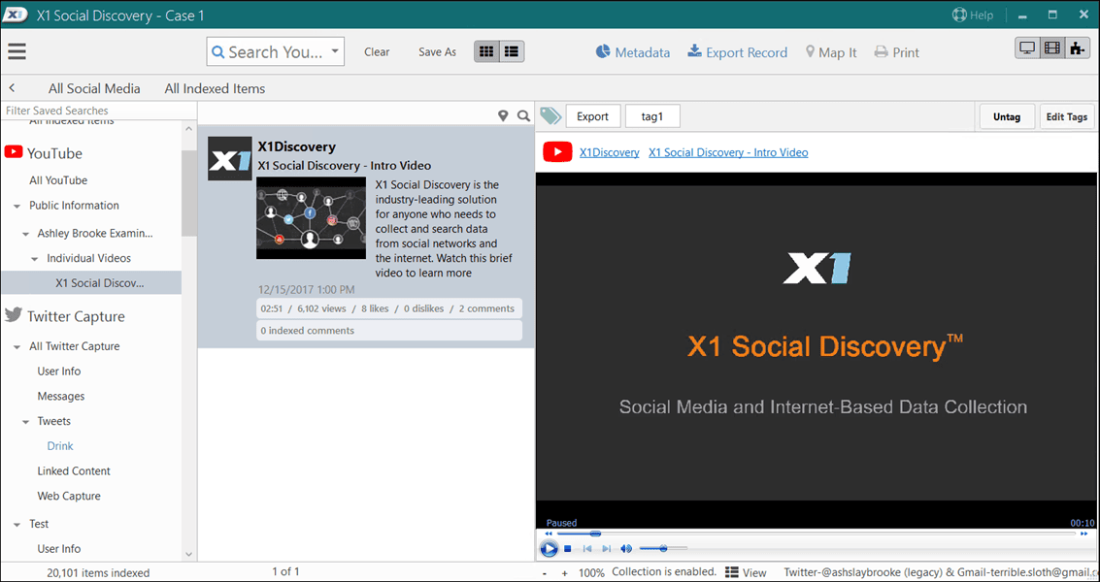Collapse the Tweets tree node

(x=27, y=422)
